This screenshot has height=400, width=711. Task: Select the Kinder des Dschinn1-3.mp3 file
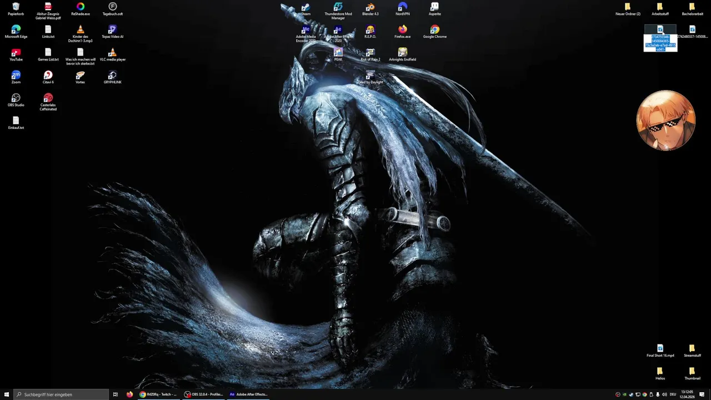click(x=80, y=34)
